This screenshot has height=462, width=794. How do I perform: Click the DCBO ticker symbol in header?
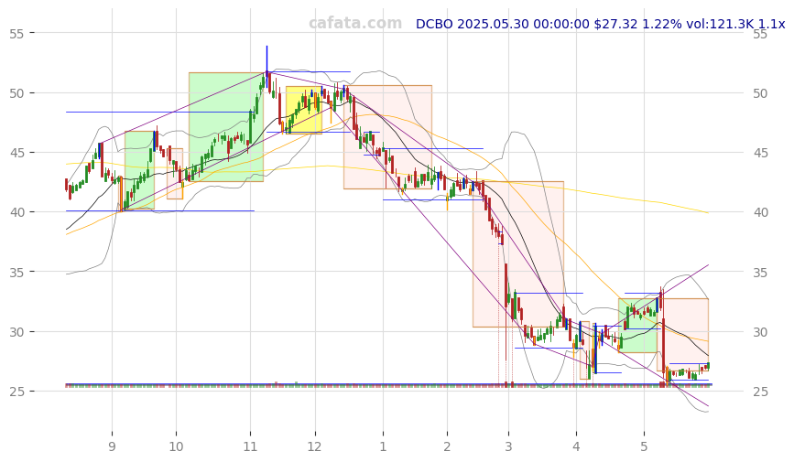point(434,24)
